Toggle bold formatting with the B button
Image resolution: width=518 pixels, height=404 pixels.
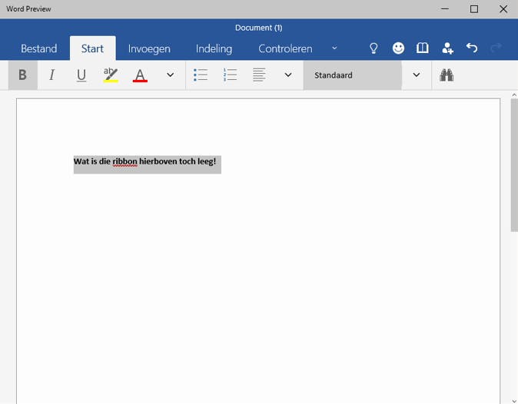pos(22,75)
